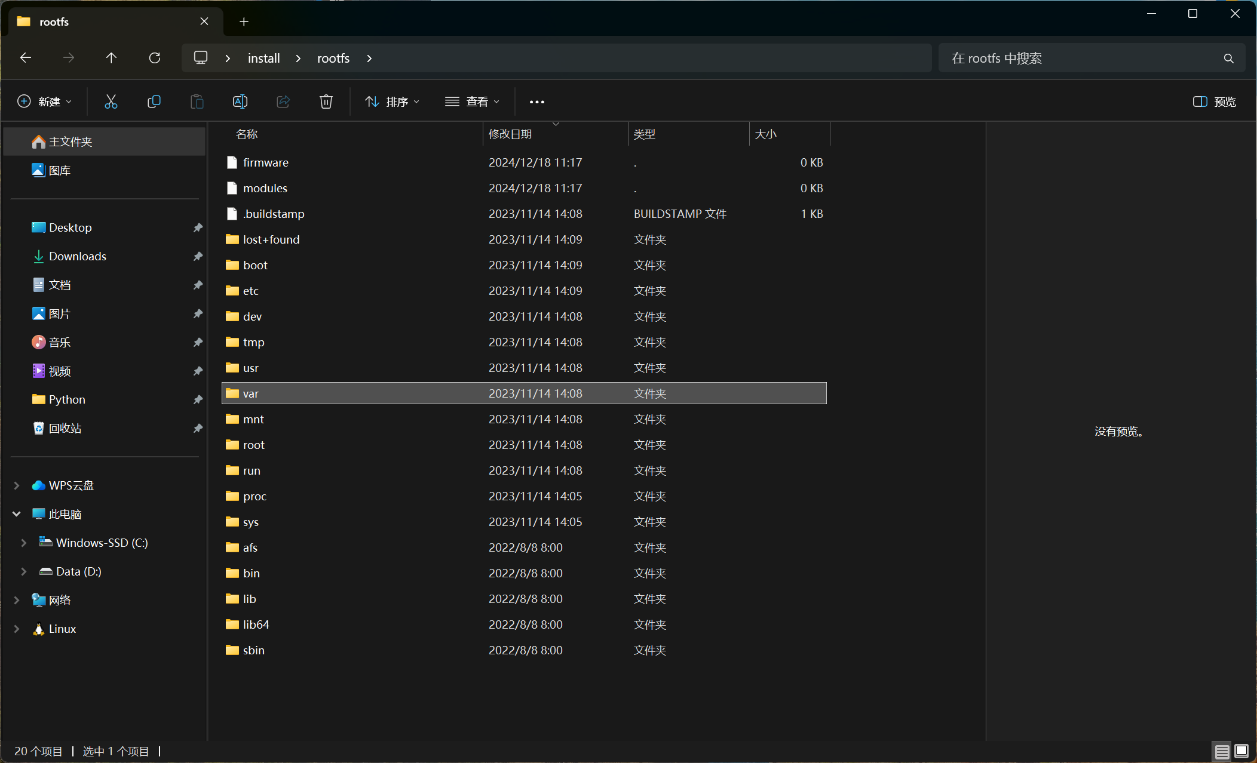Open Downloads in sidebar
Image resolution: width=1257 pixels, height=763 pixels.
(x=105, y=256)
